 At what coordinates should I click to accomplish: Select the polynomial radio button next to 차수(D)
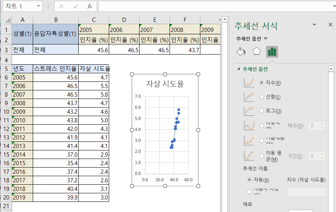(262, 125)
